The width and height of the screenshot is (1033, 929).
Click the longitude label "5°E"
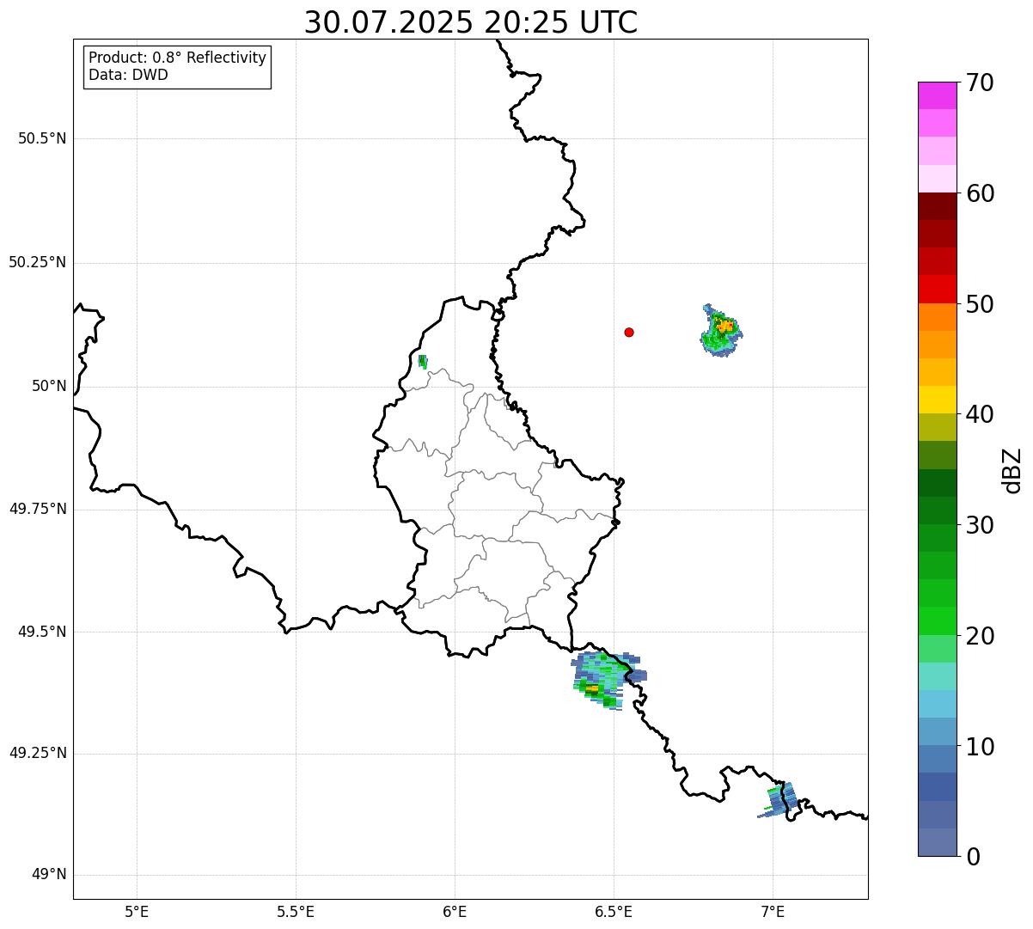(x=137, y=912)
